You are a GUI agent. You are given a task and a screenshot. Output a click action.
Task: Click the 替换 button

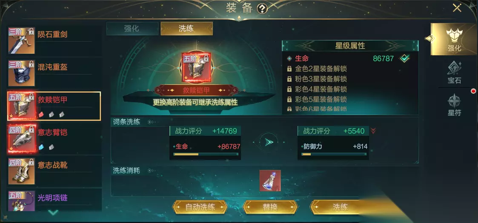[x=270, y=207]
